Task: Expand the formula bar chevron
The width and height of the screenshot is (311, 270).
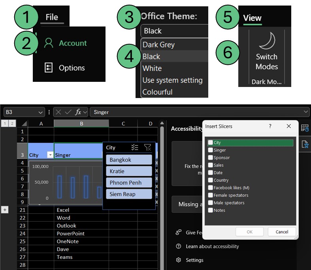Action: (x=305, y=112)
